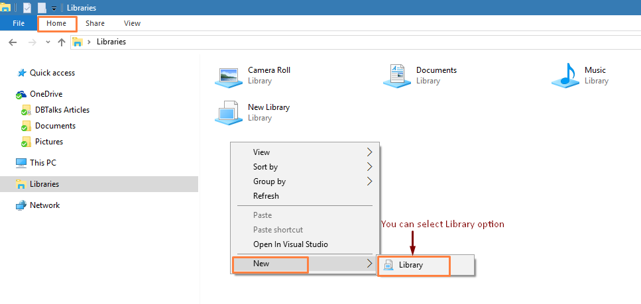Choose Open In Visual Studio
This screenshot has height=304, width=641.
[x=290, y=244]
